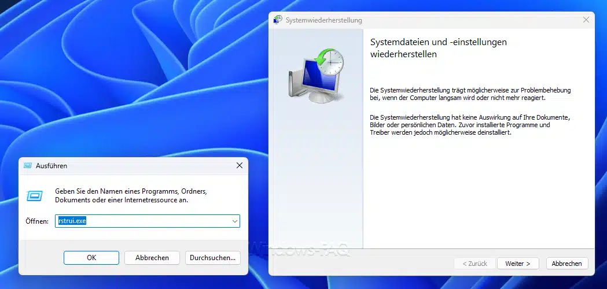Viewport: 607px width, 289px height.
Task: Open the Durchsuchen... file browser
Action: coord(212,258)
